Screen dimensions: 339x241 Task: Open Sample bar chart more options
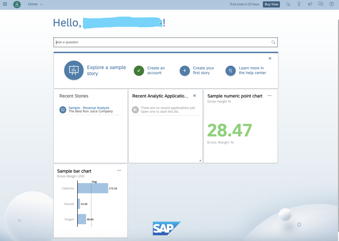[x=119, y=170]
